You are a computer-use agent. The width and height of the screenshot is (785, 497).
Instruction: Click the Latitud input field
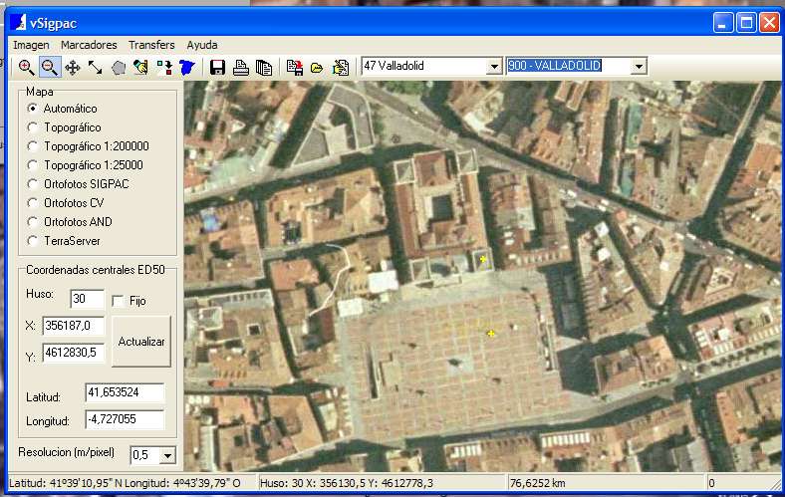click(124, 392)
